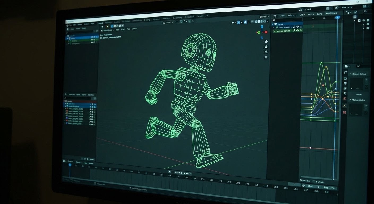Screen dimensions: 374x204
Task: Click the search icon above the dope sheet channels
Action: [274, 20]
